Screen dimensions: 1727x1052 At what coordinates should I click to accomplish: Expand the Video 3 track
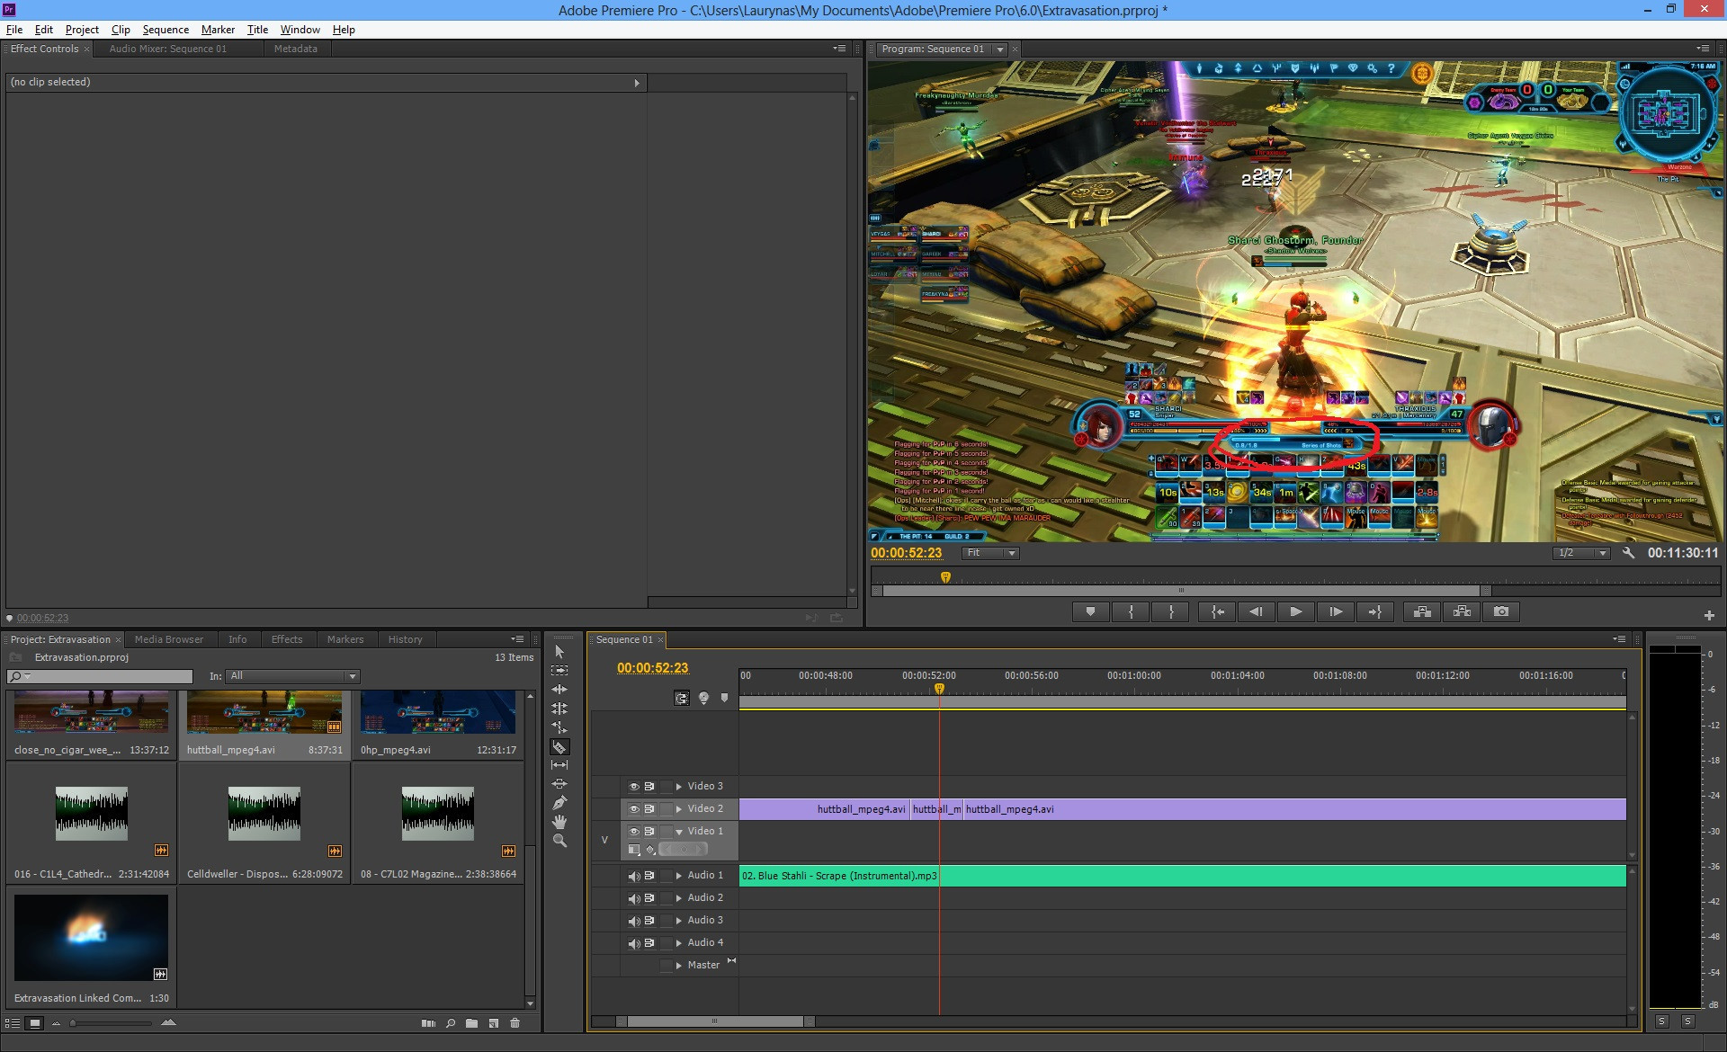pos(679,787)
